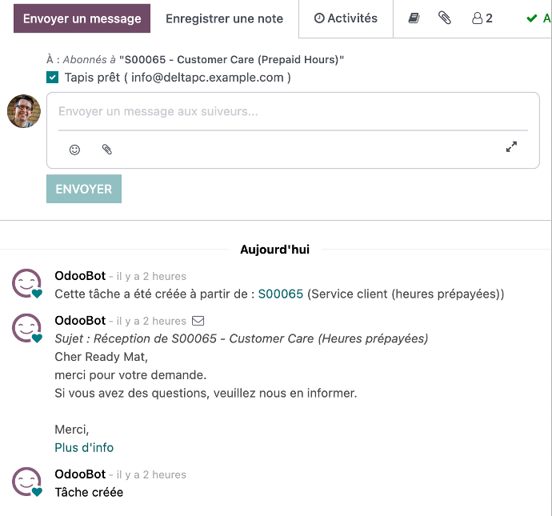Click the envelope icon on OdooBot message

[198, 321]
